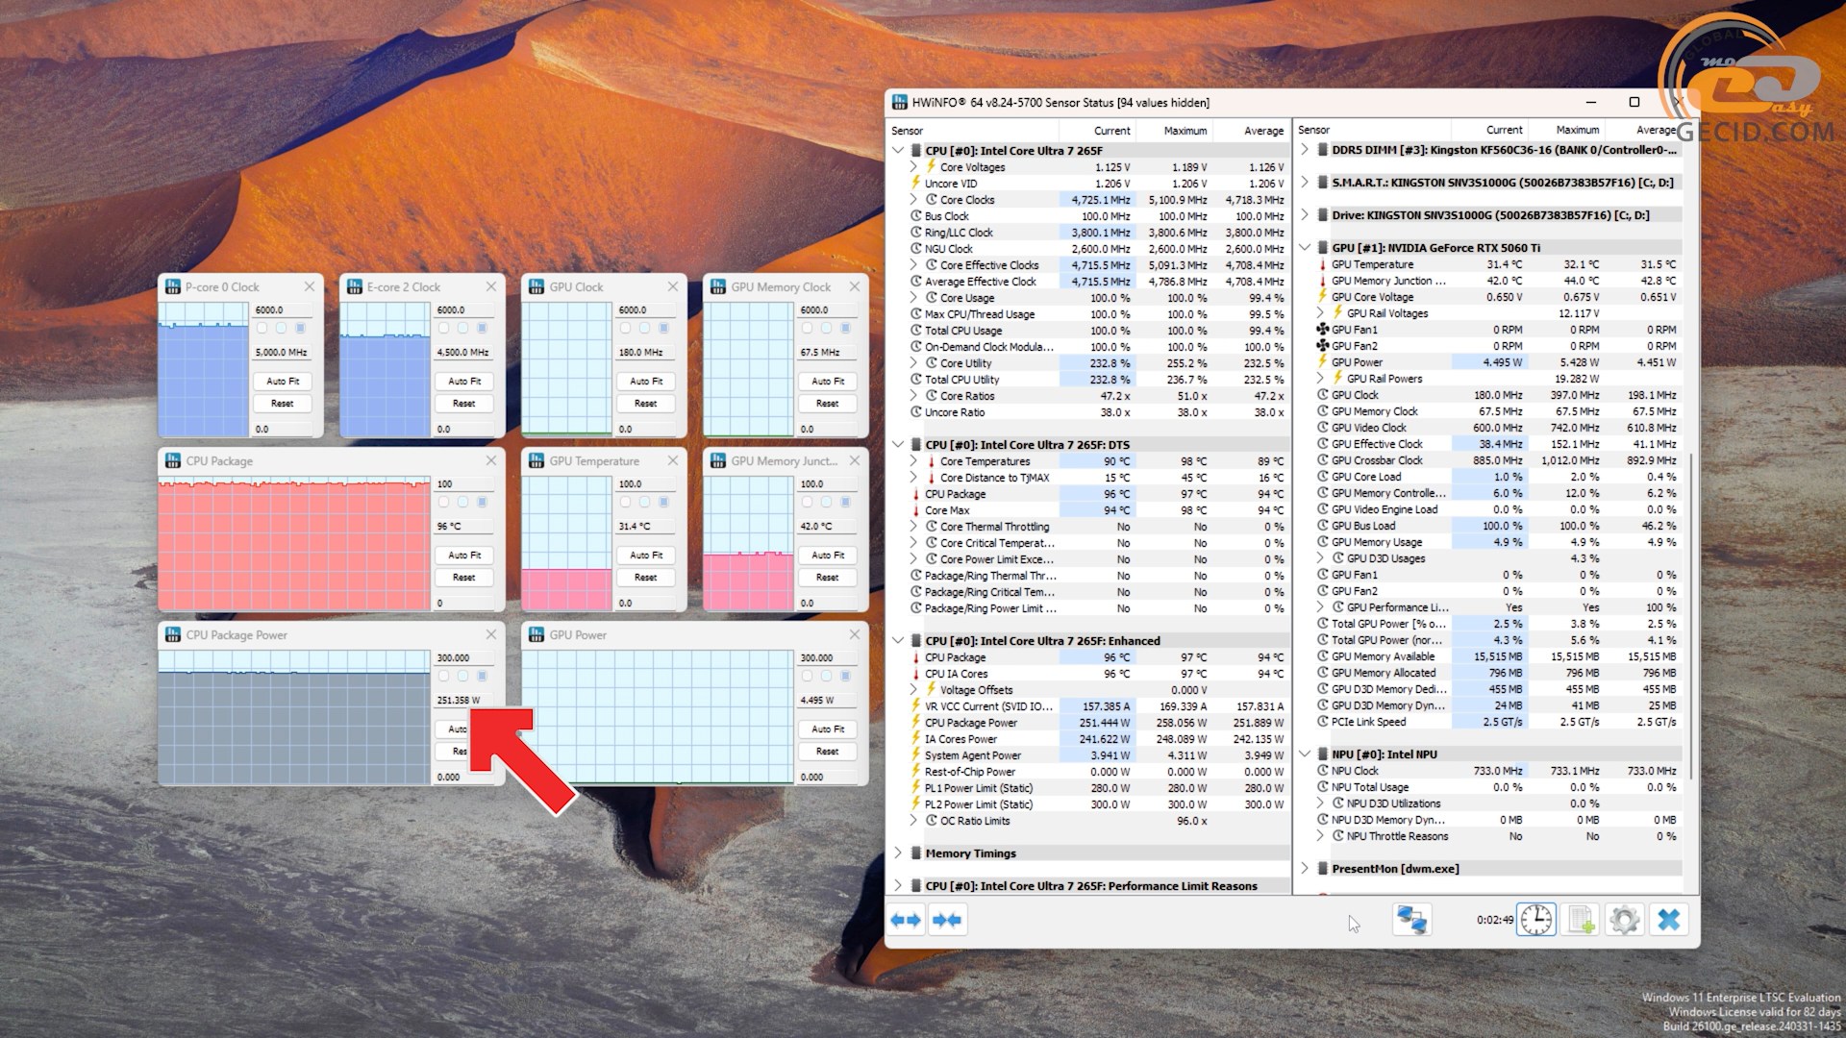Click Reset in GPU Memory Clock window
This screenshot has width=1846, height=1038.
pos(828,404)
